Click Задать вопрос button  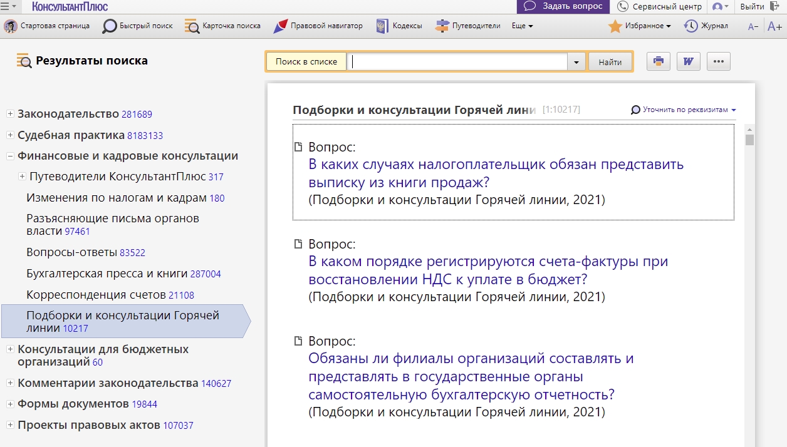point(563,6)
